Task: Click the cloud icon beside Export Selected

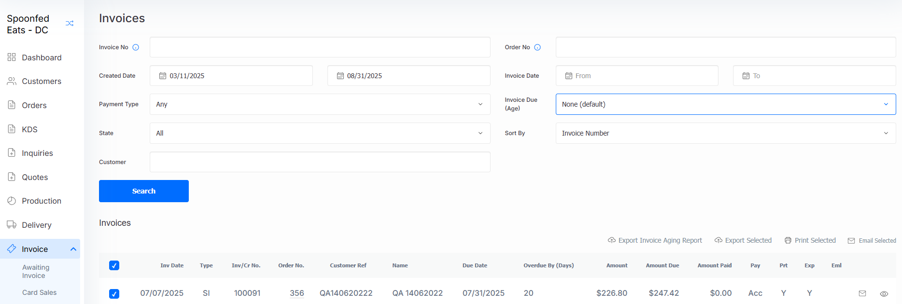Action: [719, 240]
